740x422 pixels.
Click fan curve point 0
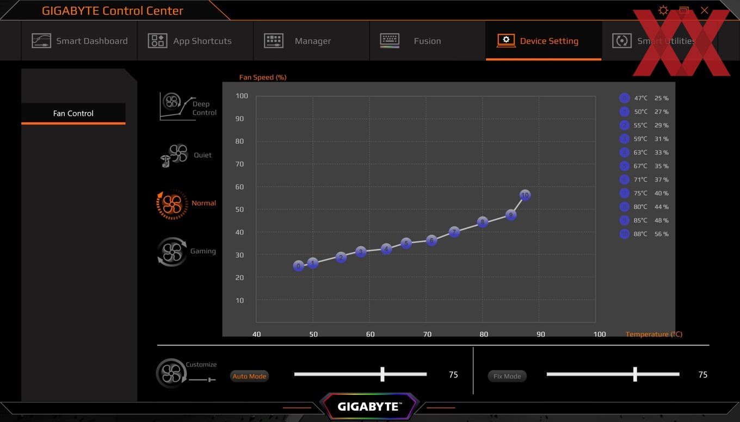298,266
